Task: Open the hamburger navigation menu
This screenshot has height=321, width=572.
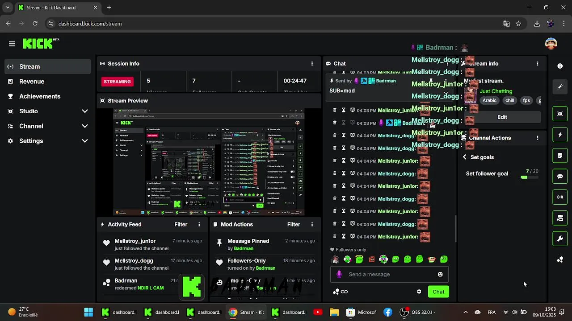Action: [x=12, y=44]
